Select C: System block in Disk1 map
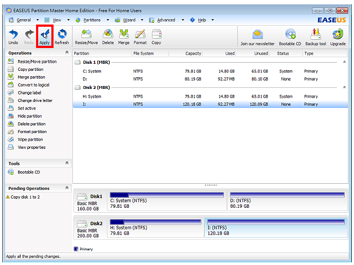This screenshot has height=265, width=354. (x=167, y=201)
